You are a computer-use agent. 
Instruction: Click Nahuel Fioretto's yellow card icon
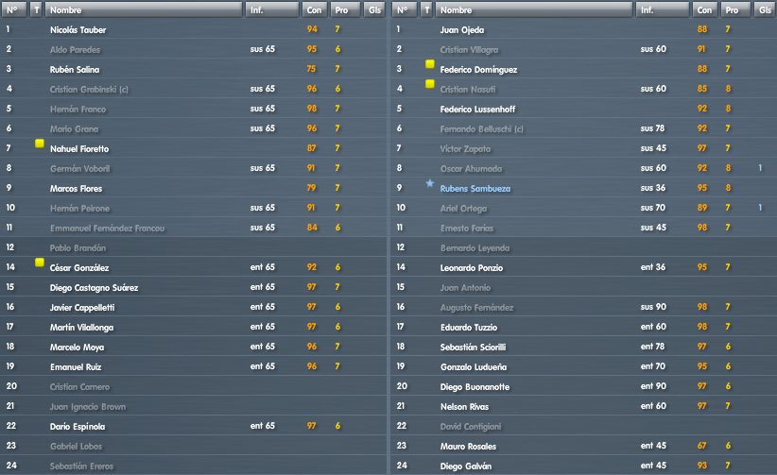40,144
